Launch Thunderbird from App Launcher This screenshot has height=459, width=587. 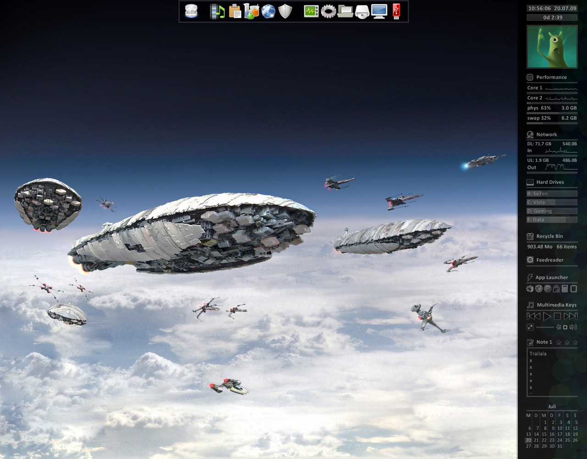530,289
